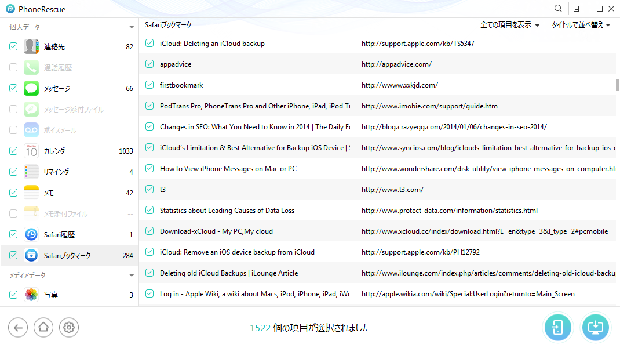This screenshot has height=348, width=620.
Task: Open the window menu icon in title bar
Action: [x=576, y=9]
